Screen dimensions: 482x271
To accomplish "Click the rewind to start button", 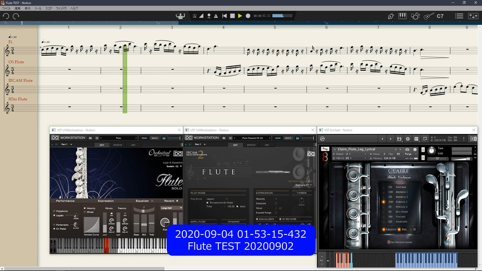I will [x=224, y=16].
